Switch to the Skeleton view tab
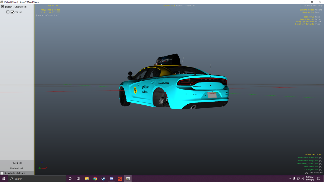The image size is (324, 182). 190,6
